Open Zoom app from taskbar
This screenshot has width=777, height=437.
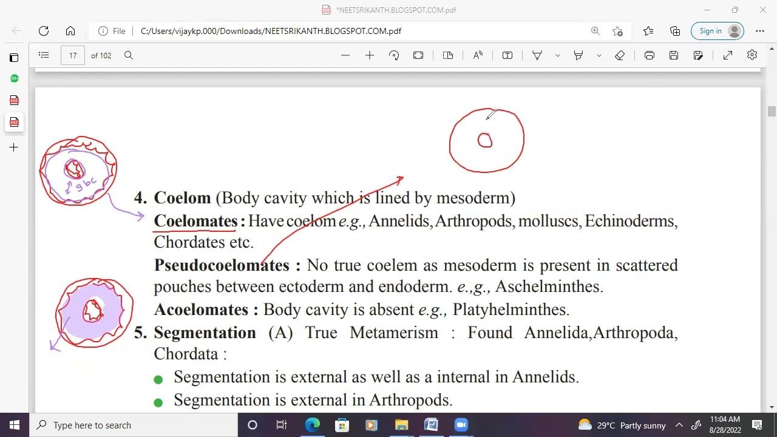tap(461, 425)
